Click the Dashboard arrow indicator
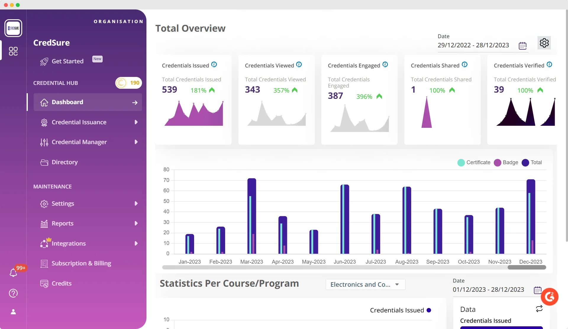The height and width of the screenshot is (329, 568). pyautogui.click(x=135, y=102)
